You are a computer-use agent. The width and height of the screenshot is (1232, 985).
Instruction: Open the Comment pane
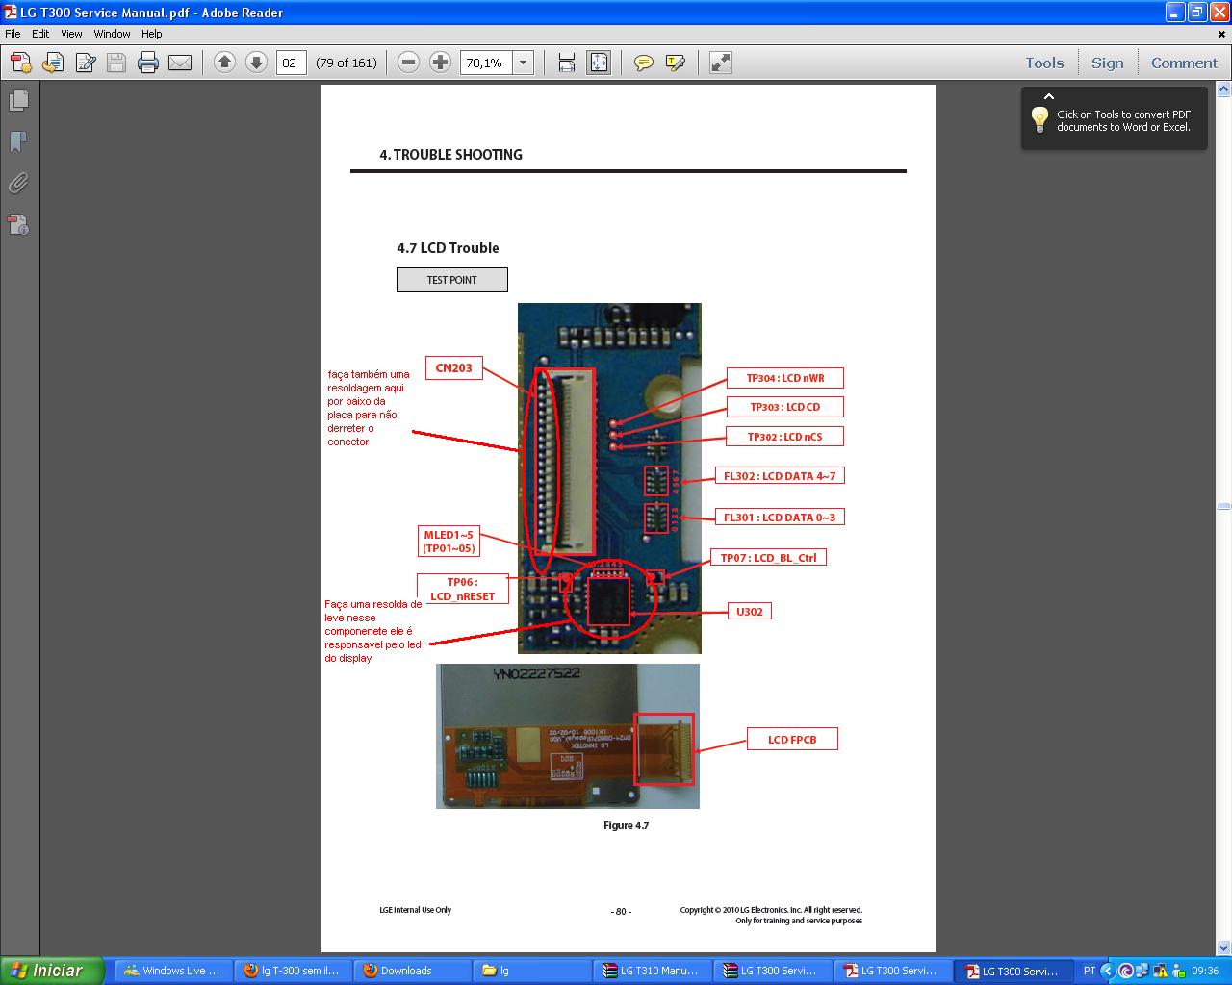tap(1184, 63)
